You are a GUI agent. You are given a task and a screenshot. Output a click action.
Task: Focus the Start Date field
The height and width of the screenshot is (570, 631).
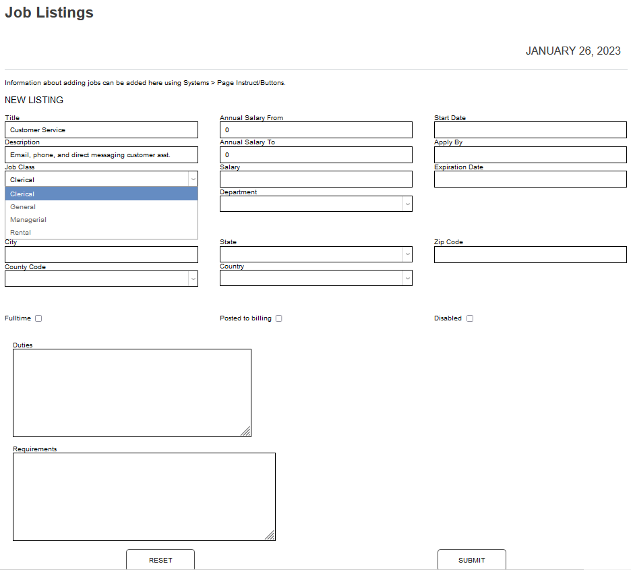(530, 130)
